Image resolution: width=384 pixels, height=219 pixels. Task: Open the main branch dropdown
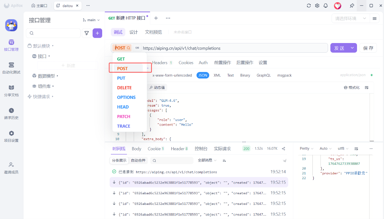[x=91, y=20]
